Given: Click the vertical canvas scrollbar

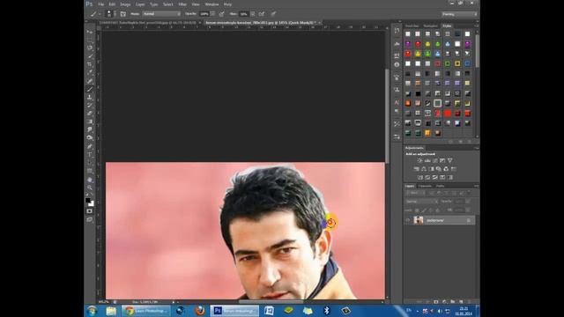Looking at the screenshot, I should [387, 115].
